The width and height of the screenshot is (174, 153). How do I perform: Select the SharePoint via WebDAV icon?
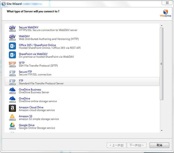point(12,55)
